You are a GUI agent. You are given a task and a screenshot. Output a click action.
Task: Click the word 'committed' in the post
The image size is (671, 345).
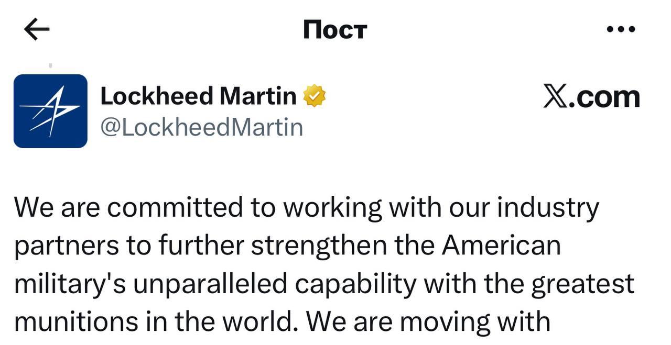[x=175, y=207]
